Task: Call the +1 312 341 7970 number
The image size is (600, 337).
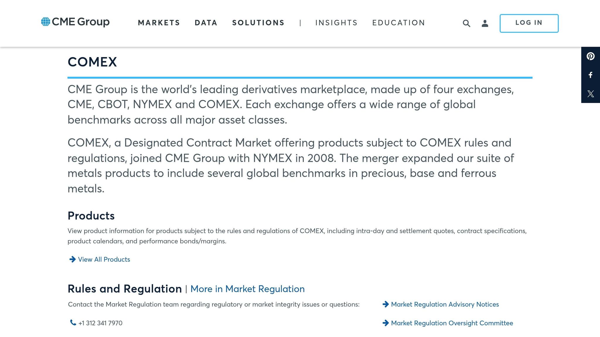Action: coord(100,323)
